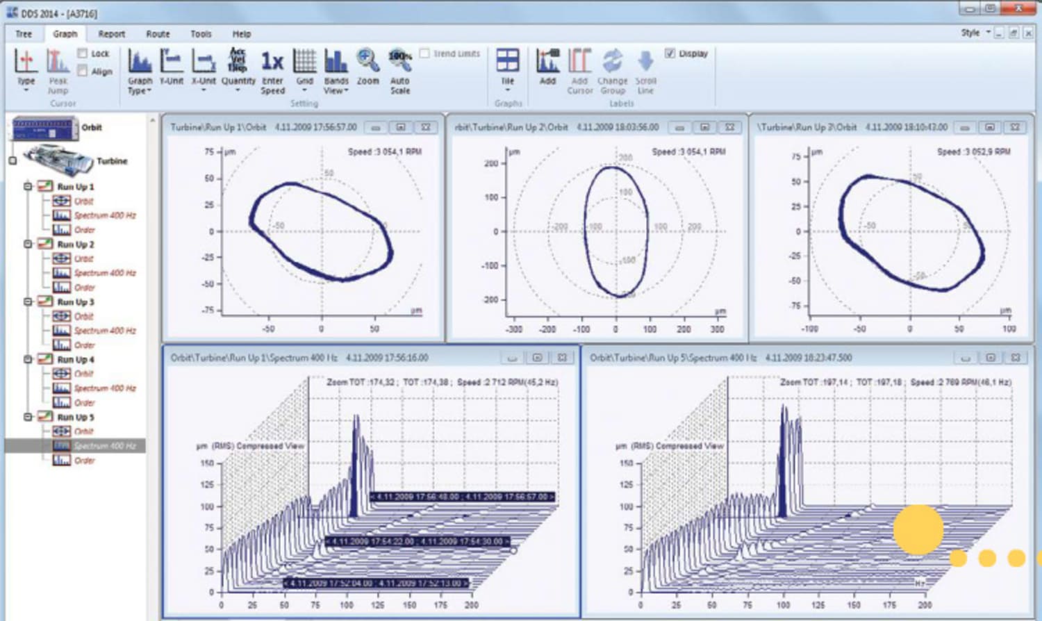Click the Add Cursor icon
Viewport: 1042px width, 621px height.
579,60
